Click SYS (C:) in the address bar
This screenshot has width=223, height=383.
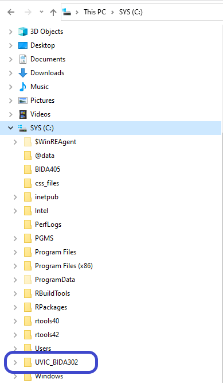point(131,12)
